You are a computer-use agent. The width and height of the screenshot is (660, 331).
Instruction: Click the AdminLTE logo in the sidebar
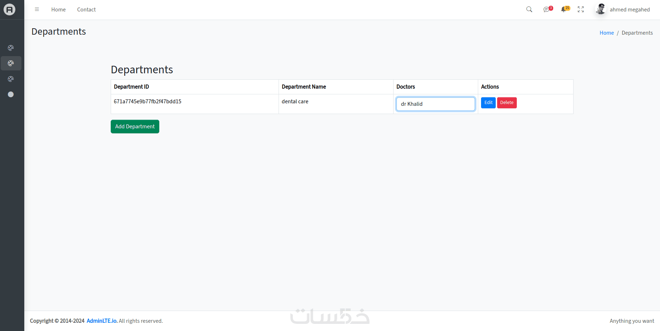point(10,10)
